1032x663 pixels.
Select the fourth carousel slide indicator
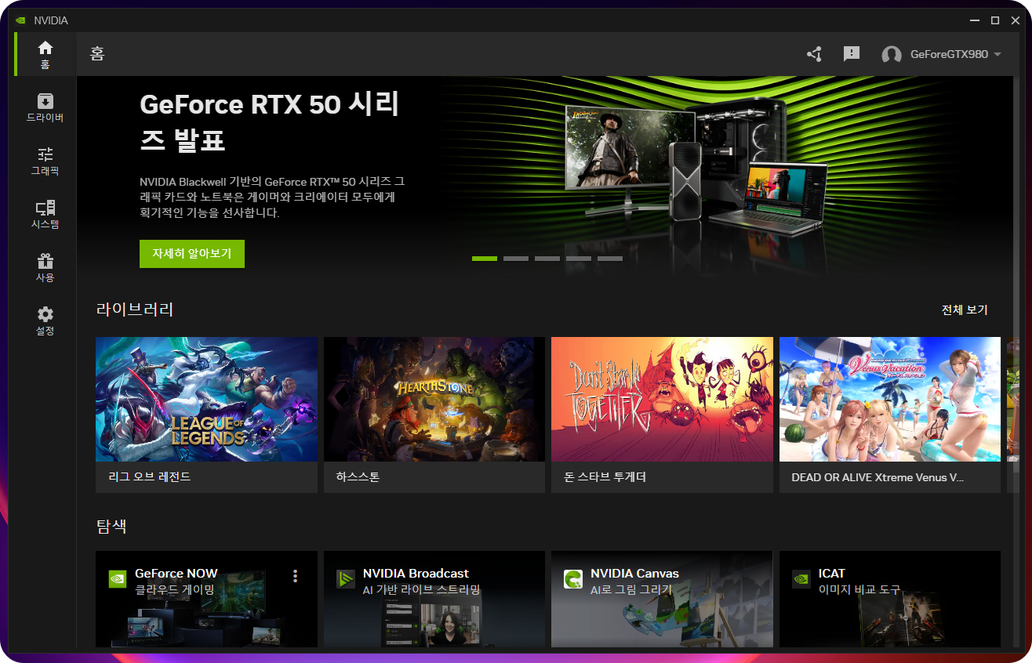pyautogui.click(x=579, y=258)
